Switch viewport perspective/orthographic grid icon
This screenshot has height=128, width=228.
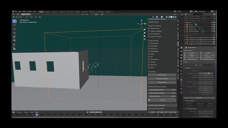click(145, 39)
